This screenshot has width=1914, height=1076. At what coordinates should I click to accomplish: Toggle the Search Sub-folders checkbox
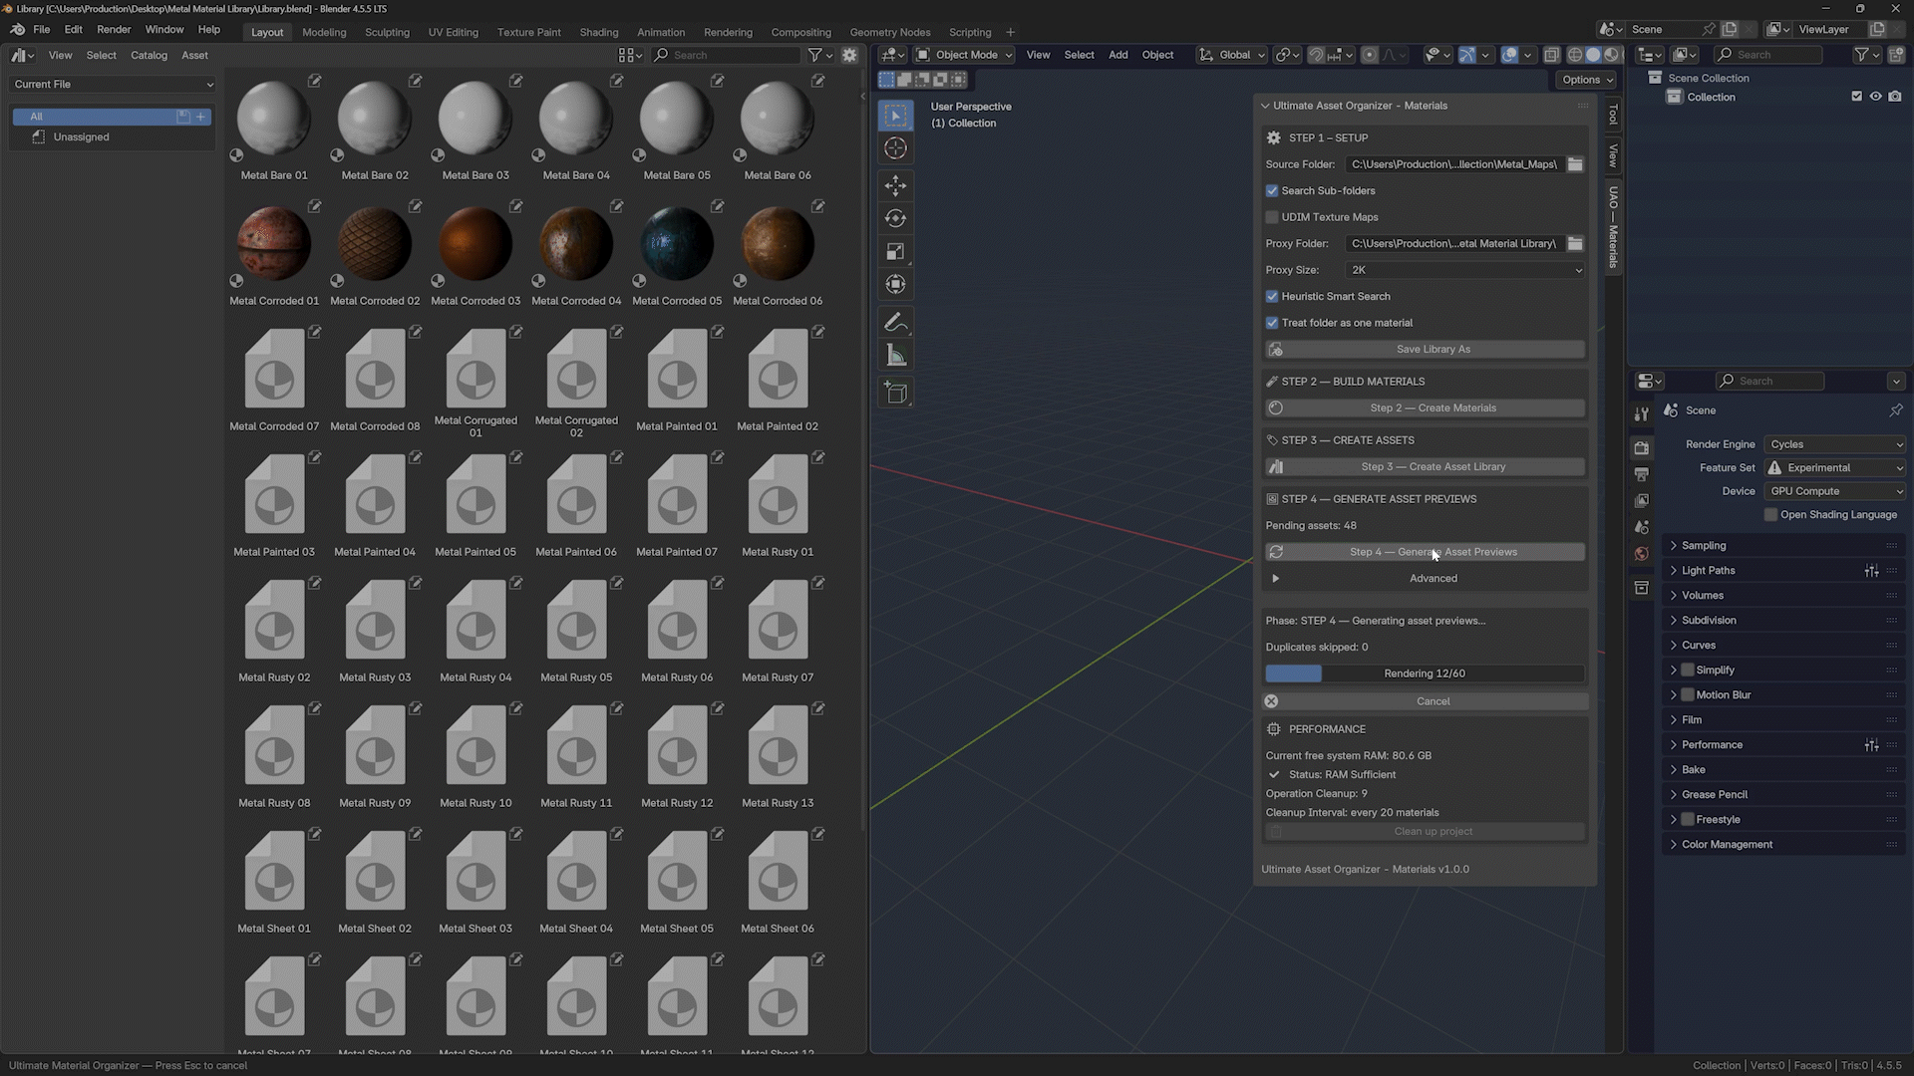pyautogui.click(x=1272, y=190)
